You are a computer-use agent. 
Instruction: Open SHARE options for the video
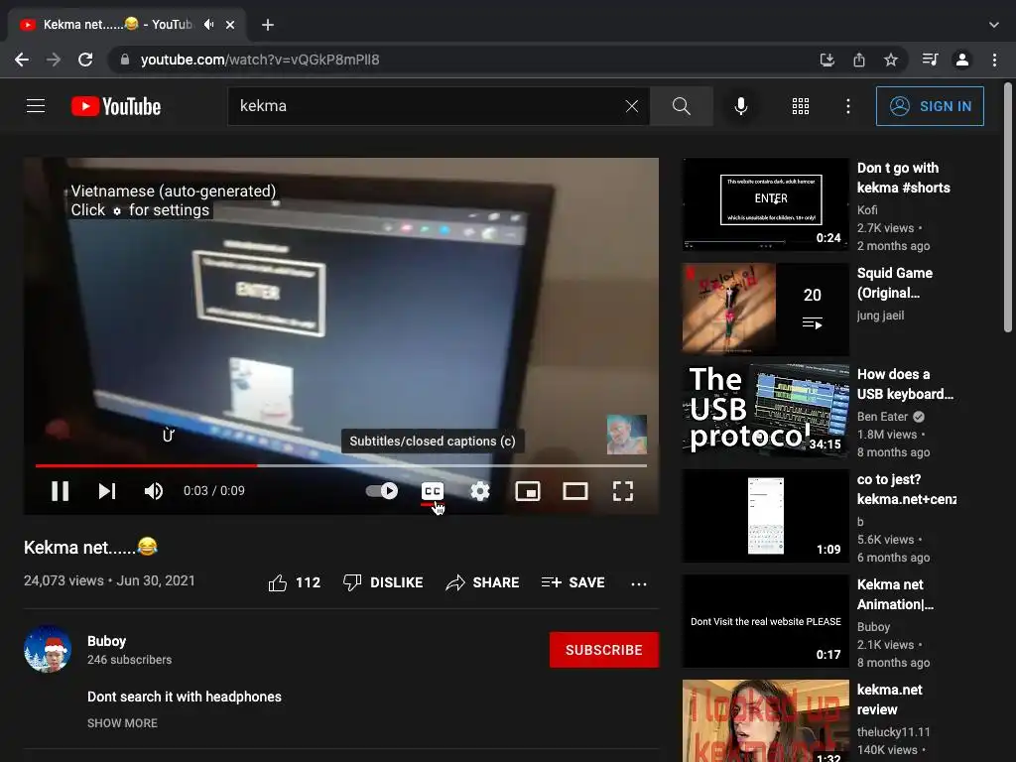[483, 582]
